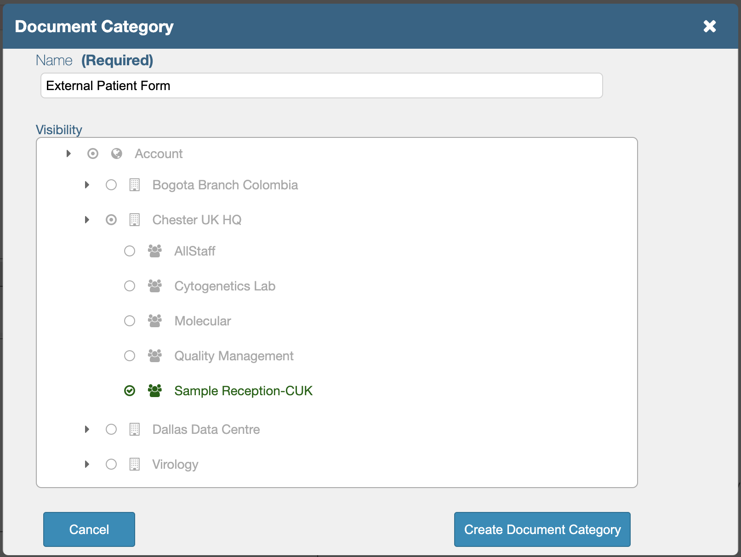741x557 pixels.
Task: Click the group icon beside Molecular
Action: point(155,321)
